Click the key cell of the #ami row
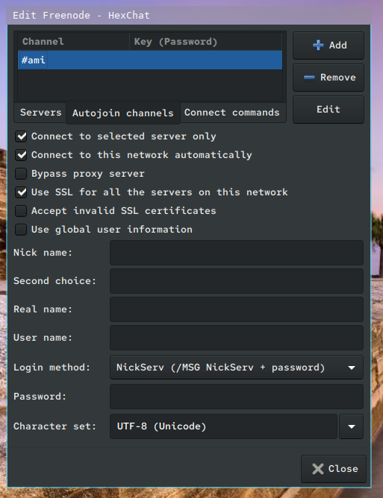This screenshot has width=383, height=498. pyautogui.click(x=206, y=60)
